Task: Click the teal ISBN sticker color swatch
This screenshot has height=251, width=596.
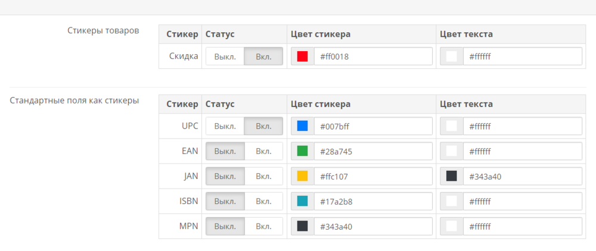Action: [x=302, y=201]
